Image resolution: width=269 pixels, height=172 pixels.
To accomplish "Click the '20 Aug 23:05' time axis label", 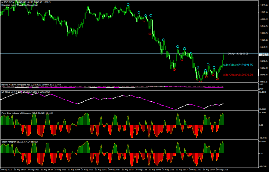I will tap(223, 169).
